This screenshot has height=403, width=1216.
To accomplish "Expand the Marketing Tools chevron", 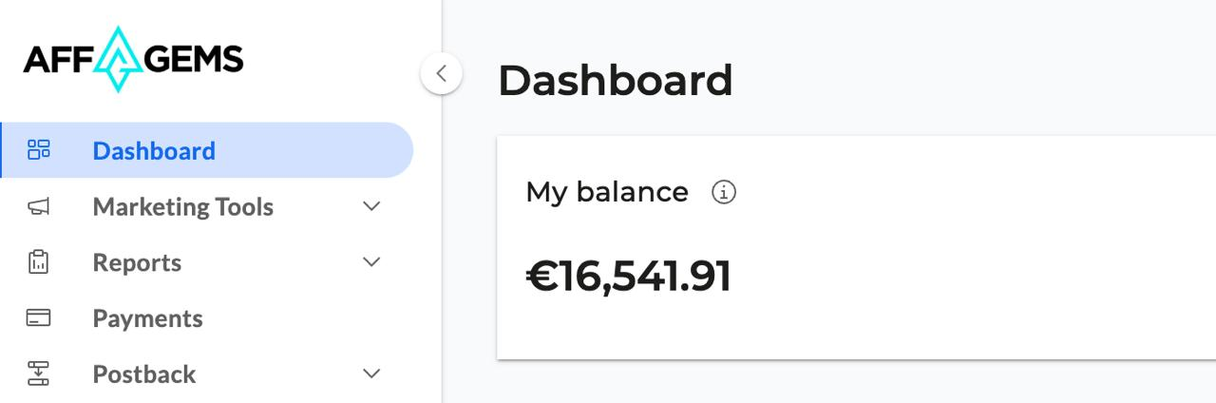I will [x=371, y=206].
